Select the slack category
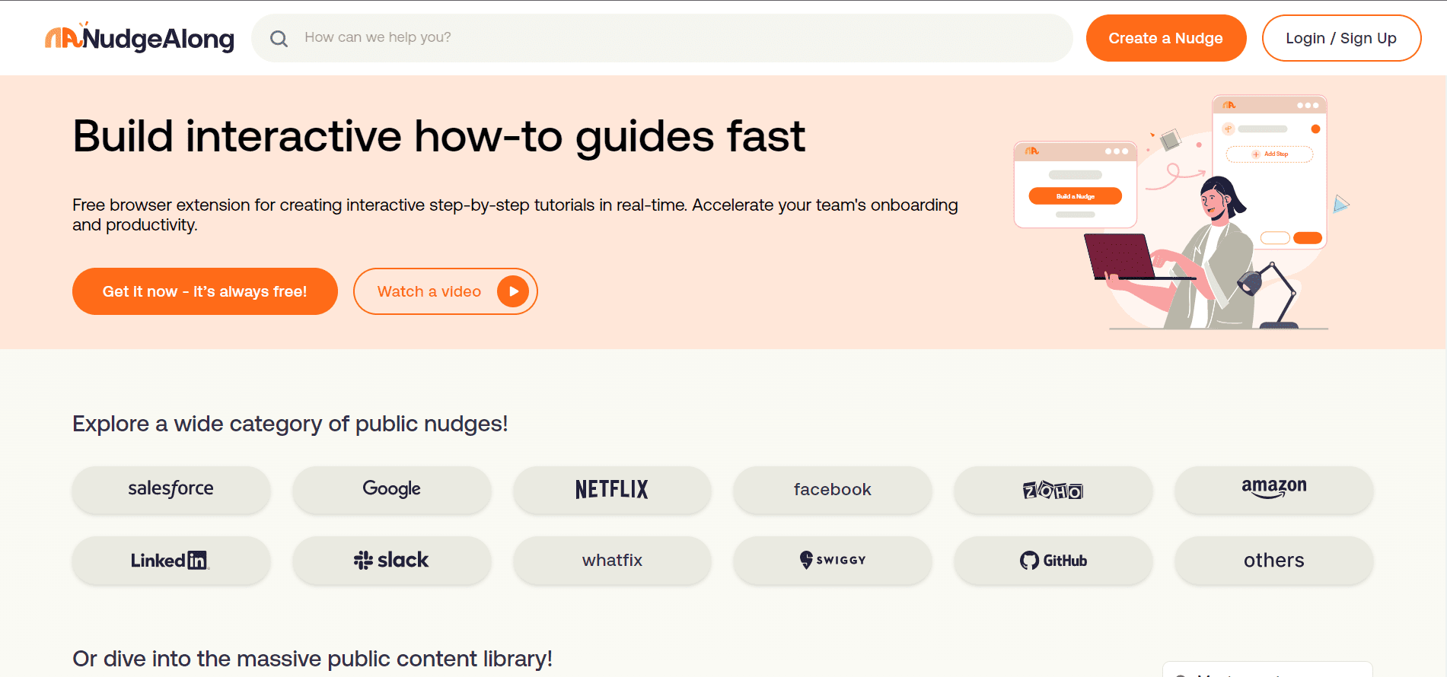 (392, 561)
